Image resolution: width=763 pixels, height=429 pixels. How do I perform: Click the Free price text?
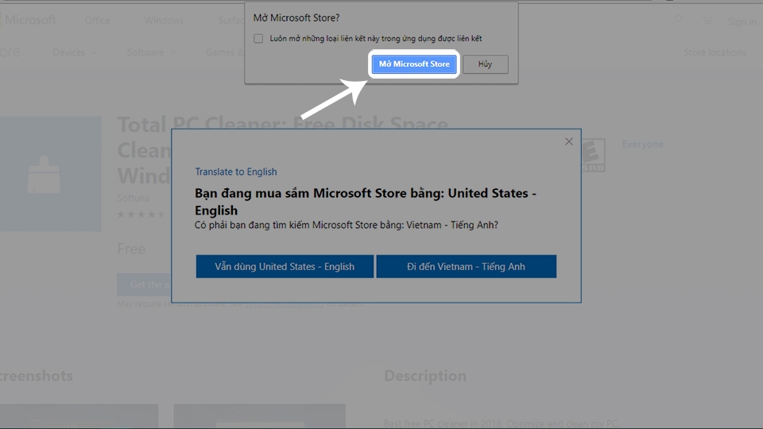pos(131,249)
